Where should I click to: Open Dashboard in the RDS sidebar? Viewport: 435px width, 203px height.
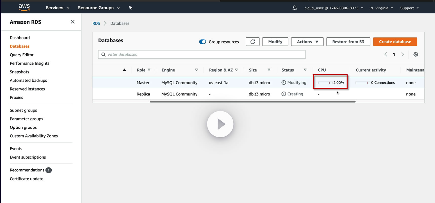[x=20, y=38]
